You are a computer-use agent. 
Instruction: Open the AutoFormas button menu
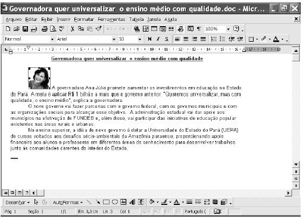coord(68,203)
